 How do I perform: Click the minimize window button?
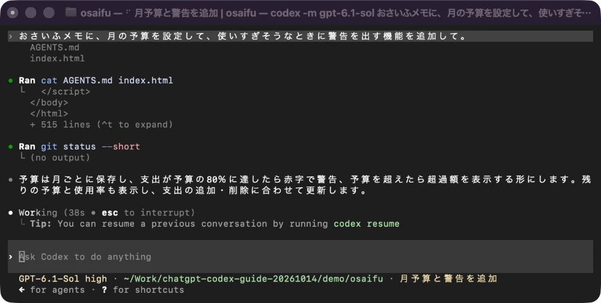tap(31, 13)
